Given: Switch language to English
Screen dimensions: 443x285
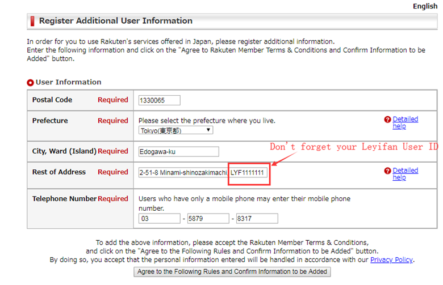Looking at the screenshot, I should coord(425,6).
